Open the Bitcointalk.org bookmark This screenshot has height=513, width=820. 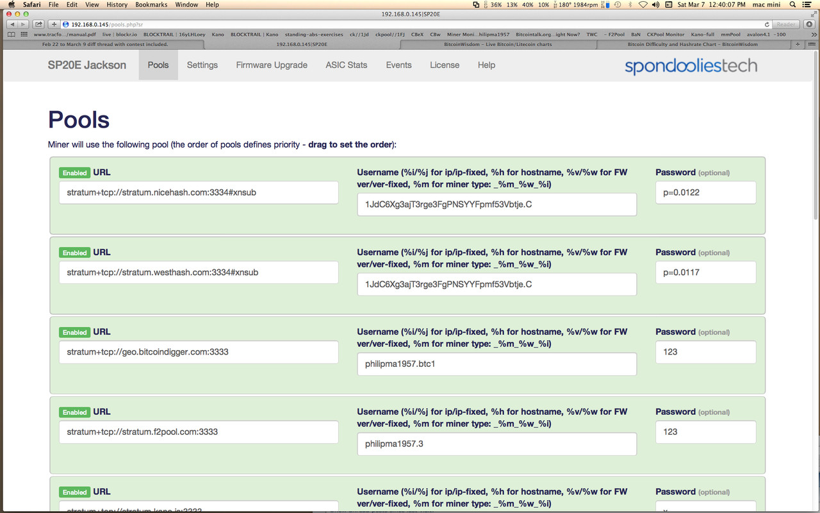548,35
